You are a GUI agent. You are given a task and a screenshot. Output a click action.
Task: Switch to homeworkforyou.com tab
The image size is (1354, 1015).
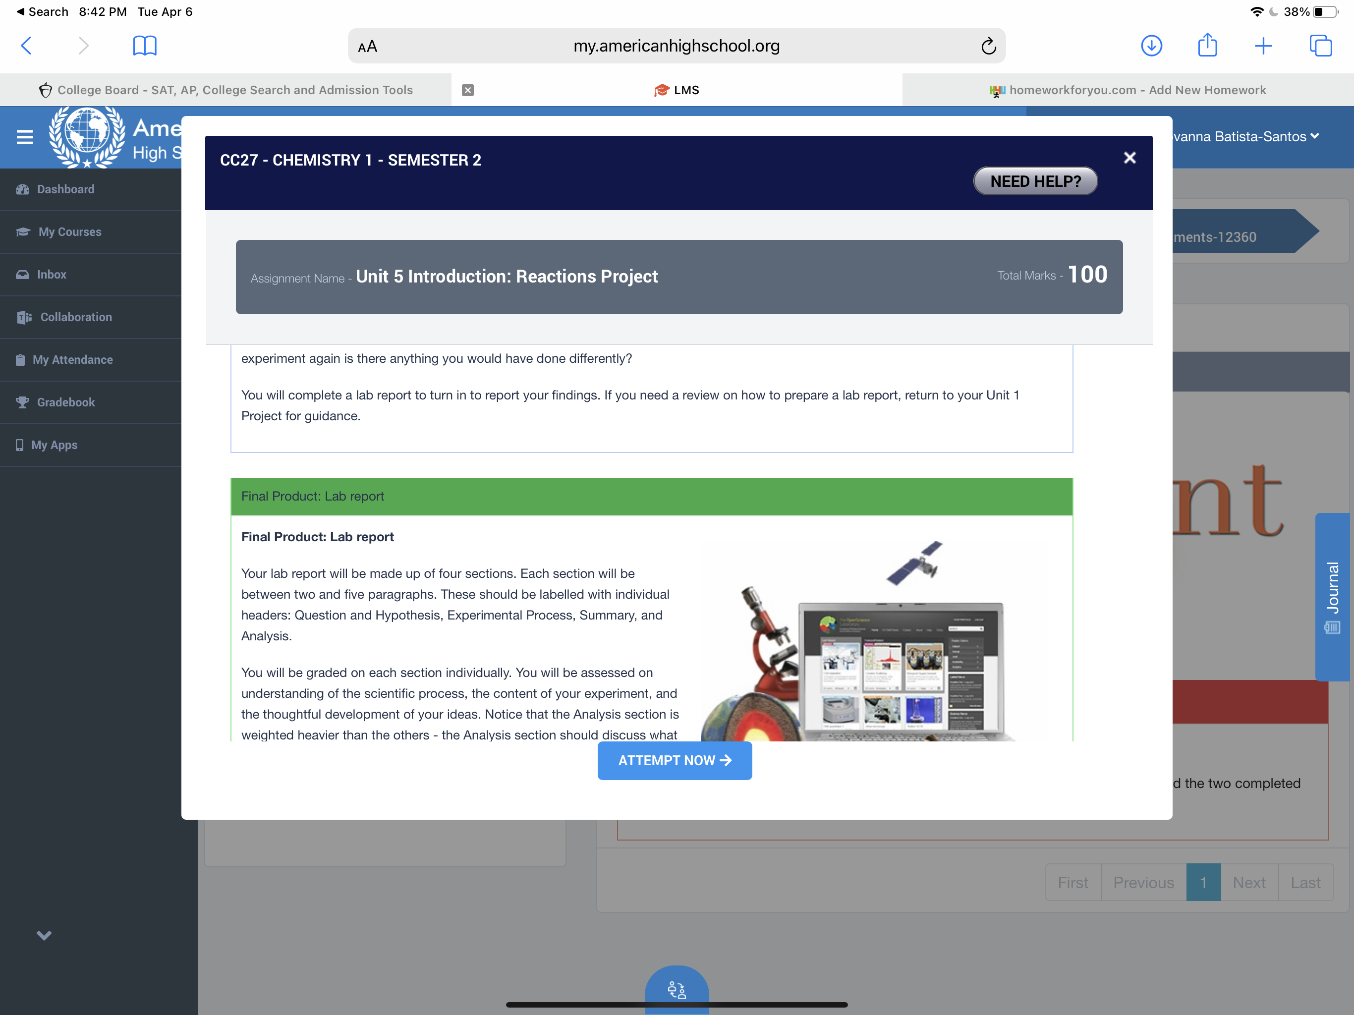coord(1128,90)
